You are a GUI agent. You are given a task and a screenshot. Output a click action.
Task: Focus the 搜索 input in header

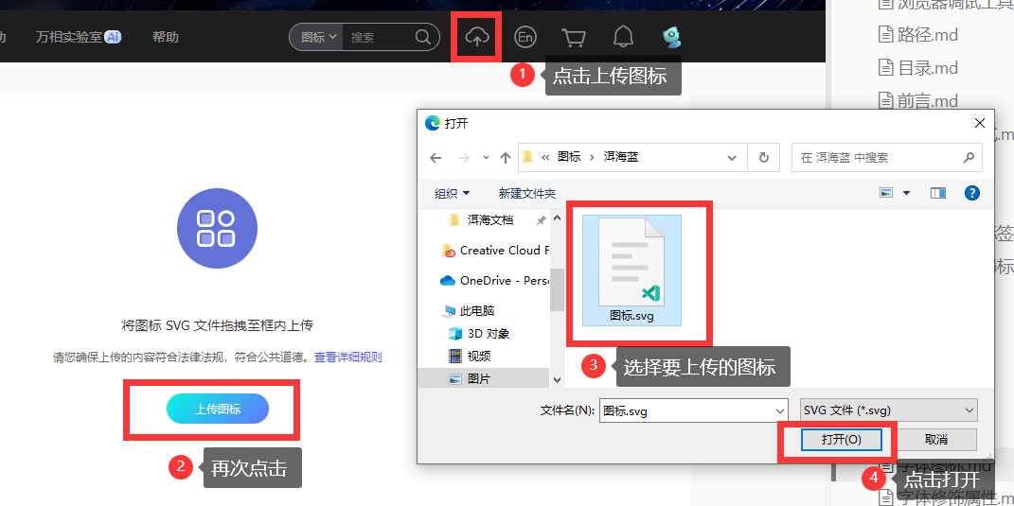(x=379, y=38)
